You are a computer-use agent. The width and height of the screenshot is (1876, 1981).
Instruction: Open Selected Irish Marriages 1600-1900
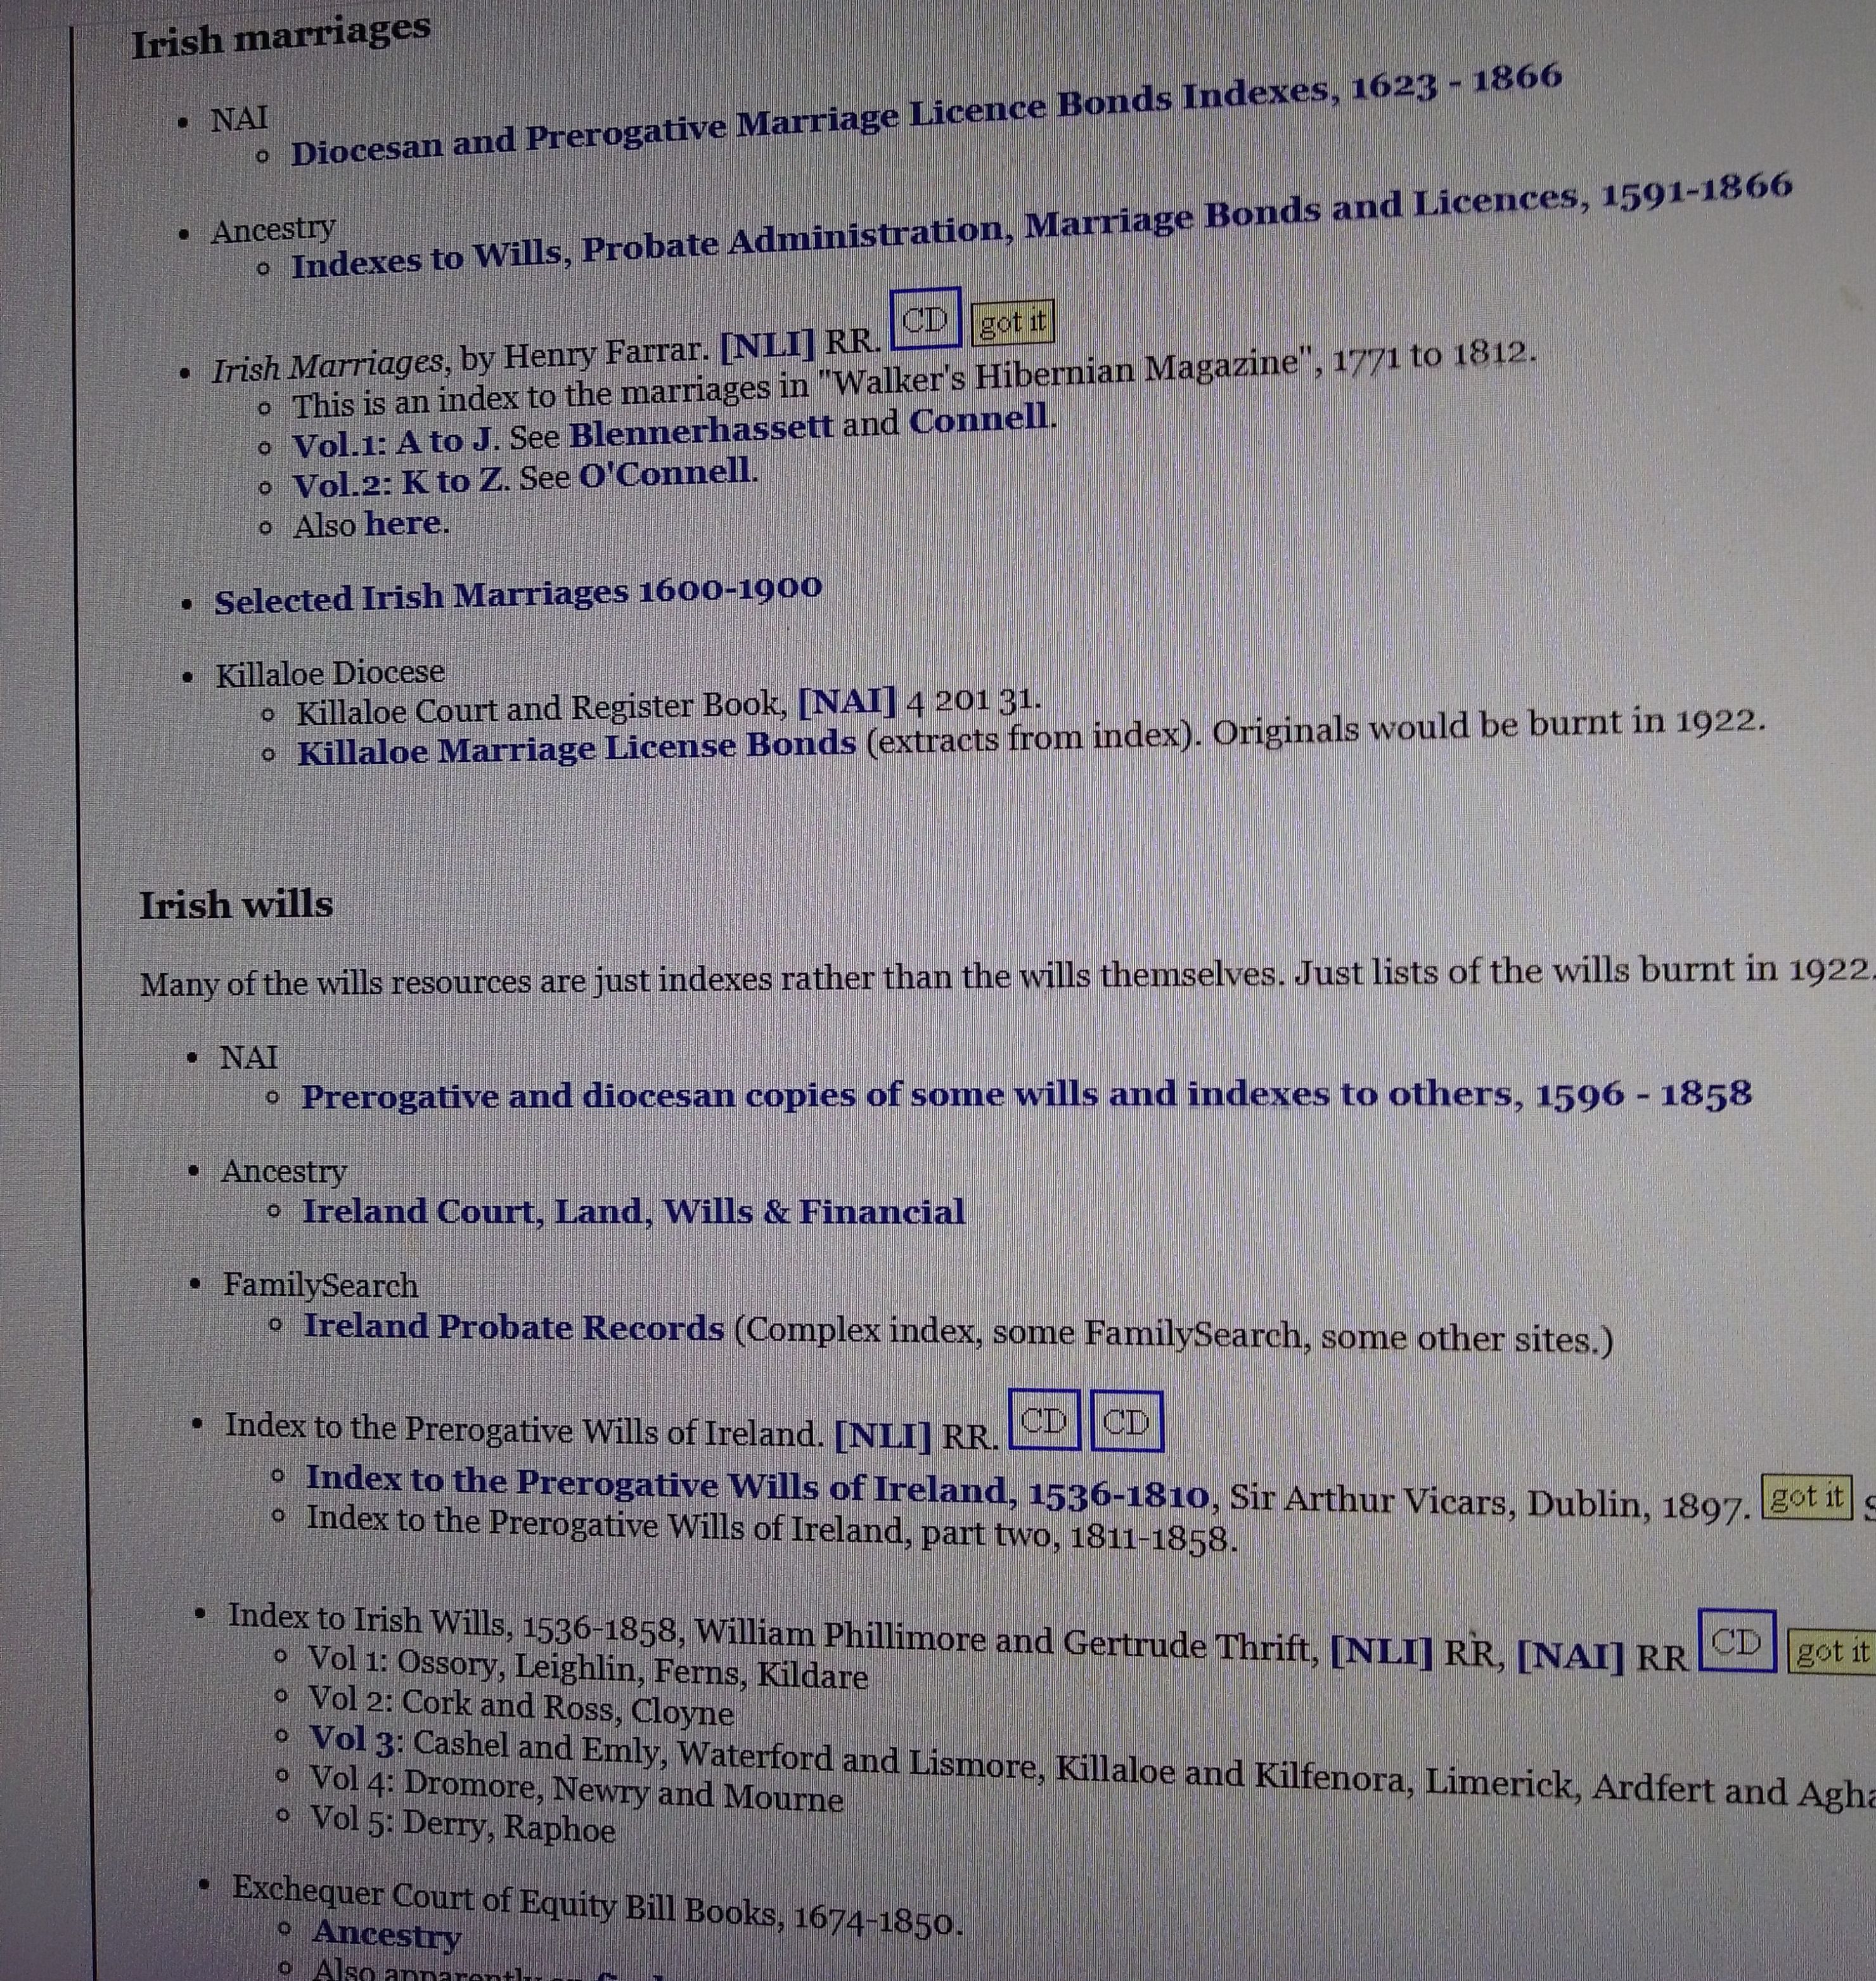pos(518,595)
